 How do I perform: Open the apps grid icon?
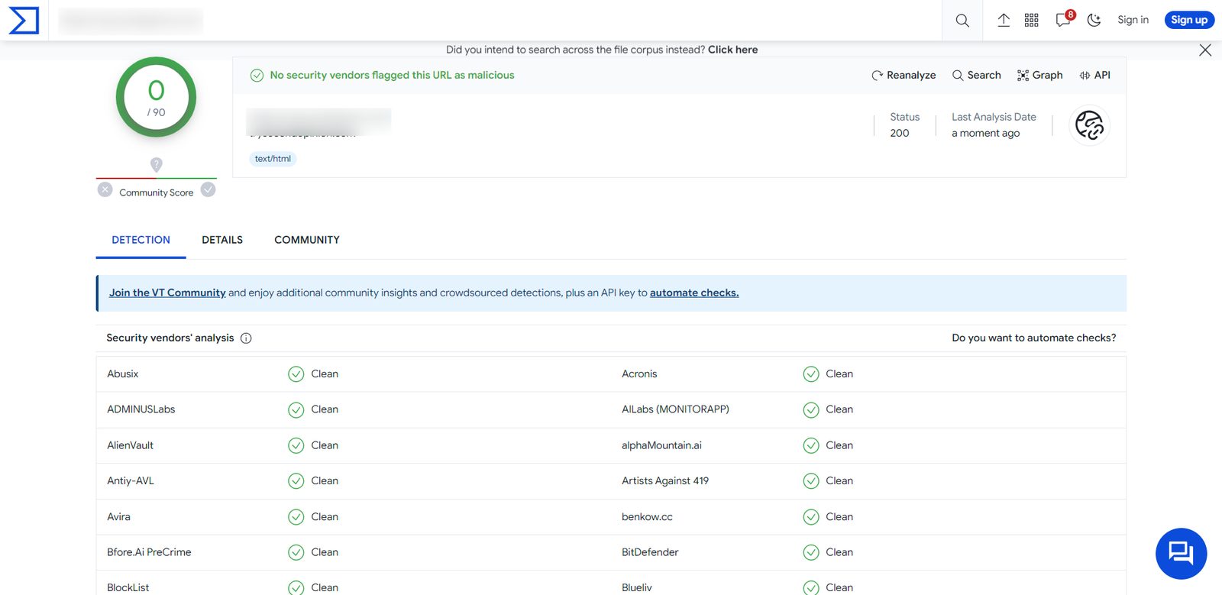(1032, 20)
